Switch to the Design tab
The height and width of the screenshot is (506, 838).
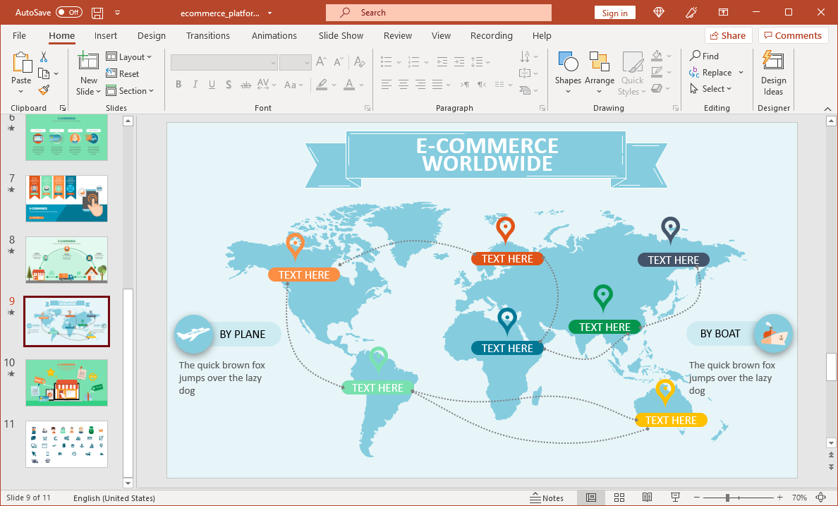(151, 36)
